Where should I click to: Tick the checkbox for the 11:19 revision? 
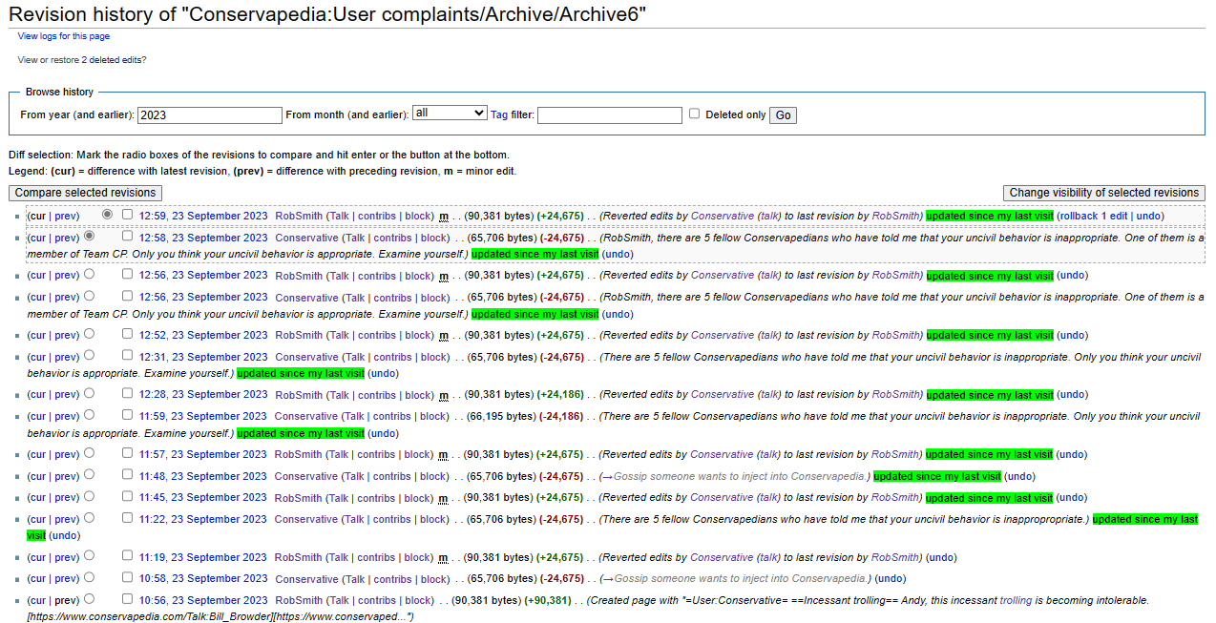(128, 556)
